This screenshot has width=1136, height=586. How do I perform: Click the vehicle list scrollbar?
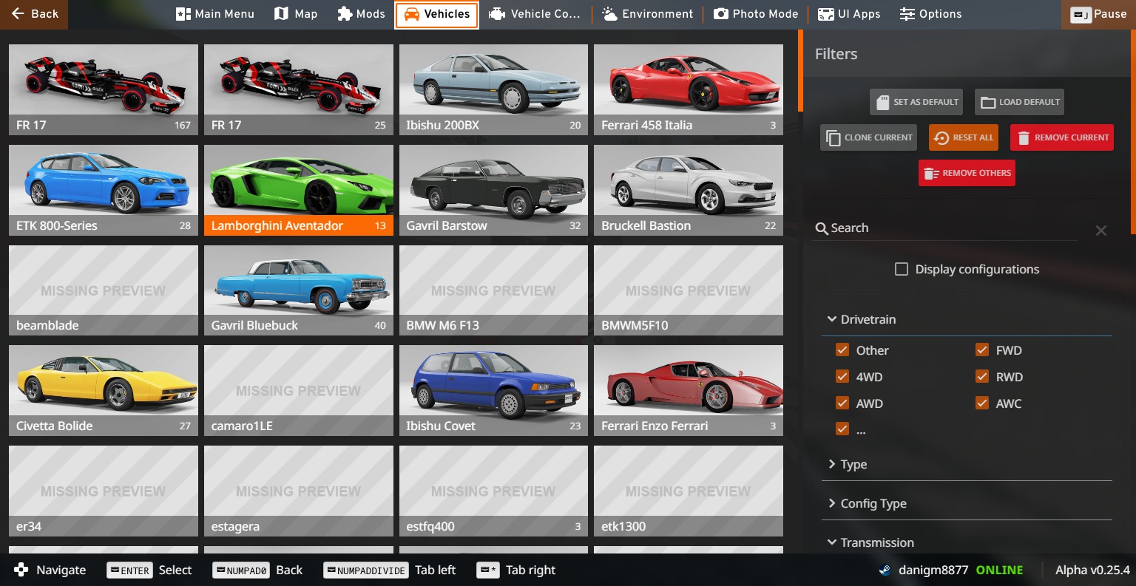pos(800,70)
